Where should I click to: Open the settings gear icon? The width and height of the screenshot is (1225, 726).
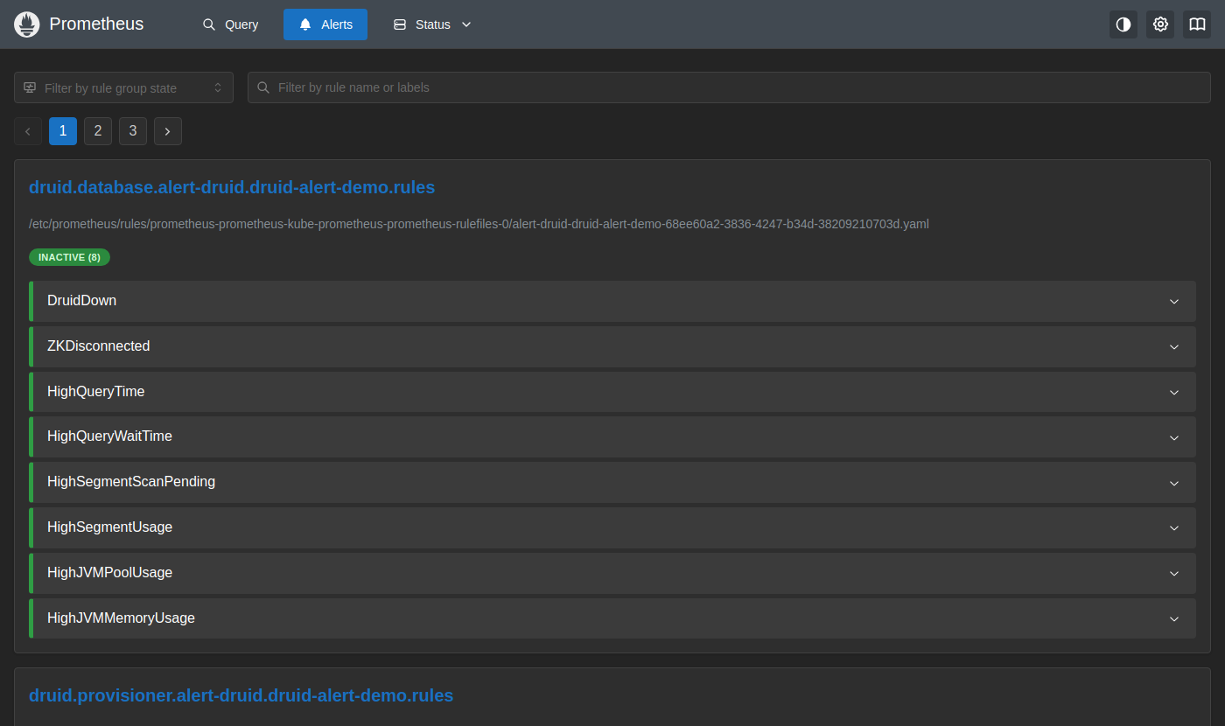1160,24
